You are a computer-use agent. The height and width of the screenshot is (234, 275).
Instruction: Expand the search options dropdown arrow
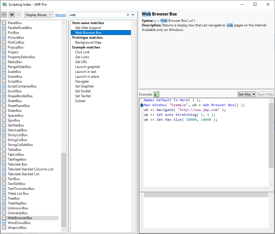133,15
